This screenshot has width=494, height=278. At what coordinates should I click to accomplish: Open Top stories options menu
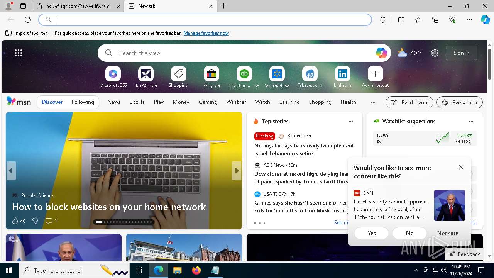click(x=351, y=121)
